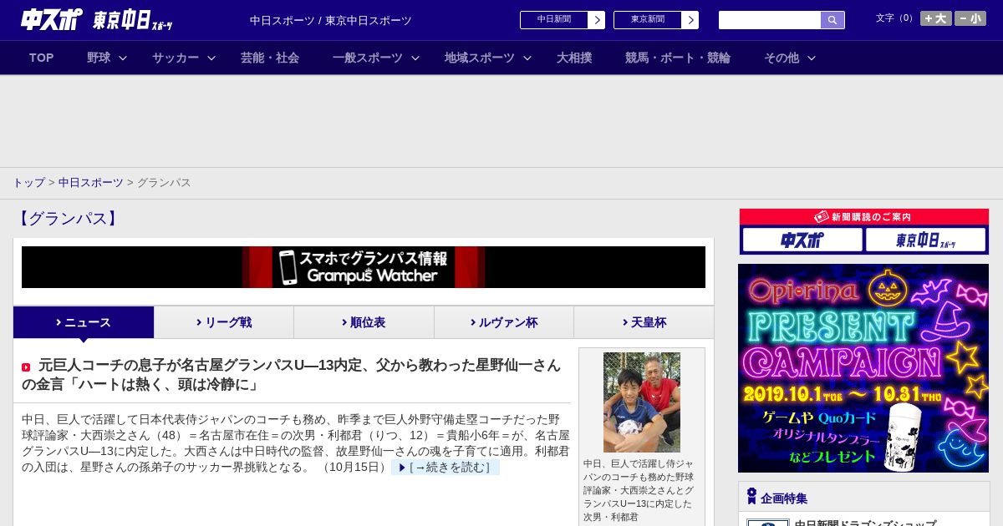Screen dimensions: 1003x526
Task: Open 中日新聞 link button in header
Action: click(x=554, y=20)
